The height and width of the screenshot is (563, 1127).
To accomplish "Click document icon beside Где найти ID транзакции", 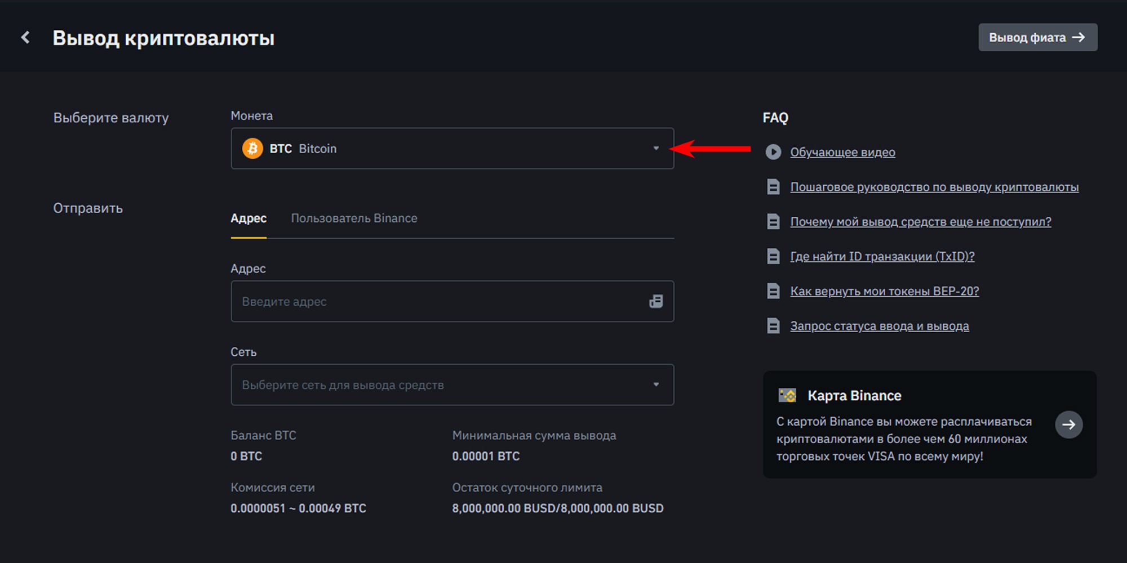I will 773,257.
